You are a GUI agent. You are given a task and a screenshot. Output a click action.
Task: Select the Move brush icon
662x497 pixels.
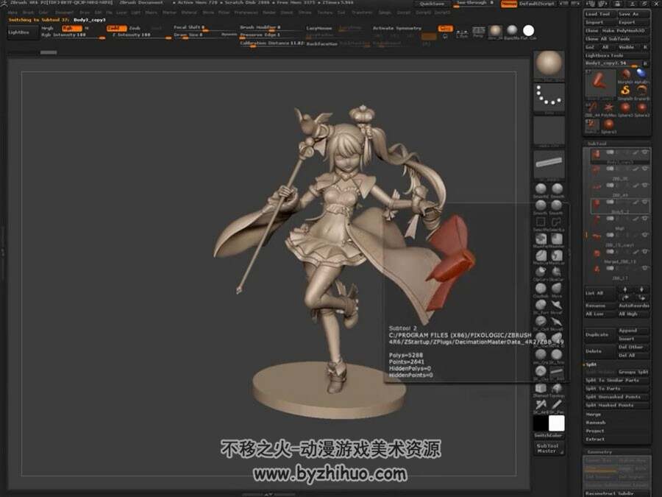[x=557, y=289]
